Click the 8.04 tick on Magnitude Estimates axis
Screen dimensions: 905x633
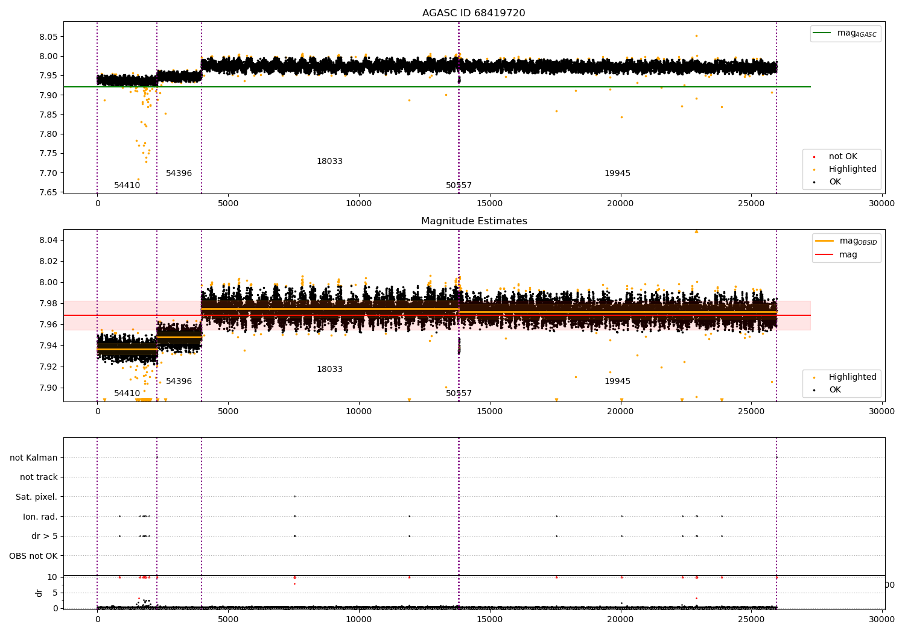point(48,241)
